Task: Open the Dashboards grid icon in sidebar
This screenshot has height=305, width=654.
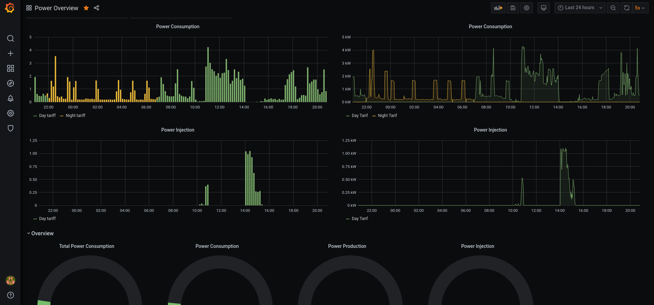Action: [x=11, y=68]
